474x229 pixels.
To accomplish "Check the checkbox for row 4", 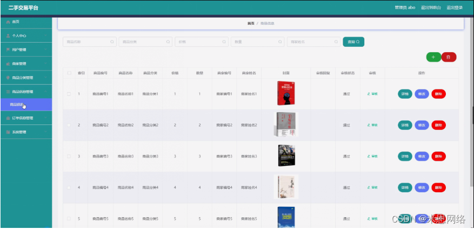I will (x=69, y=188).
